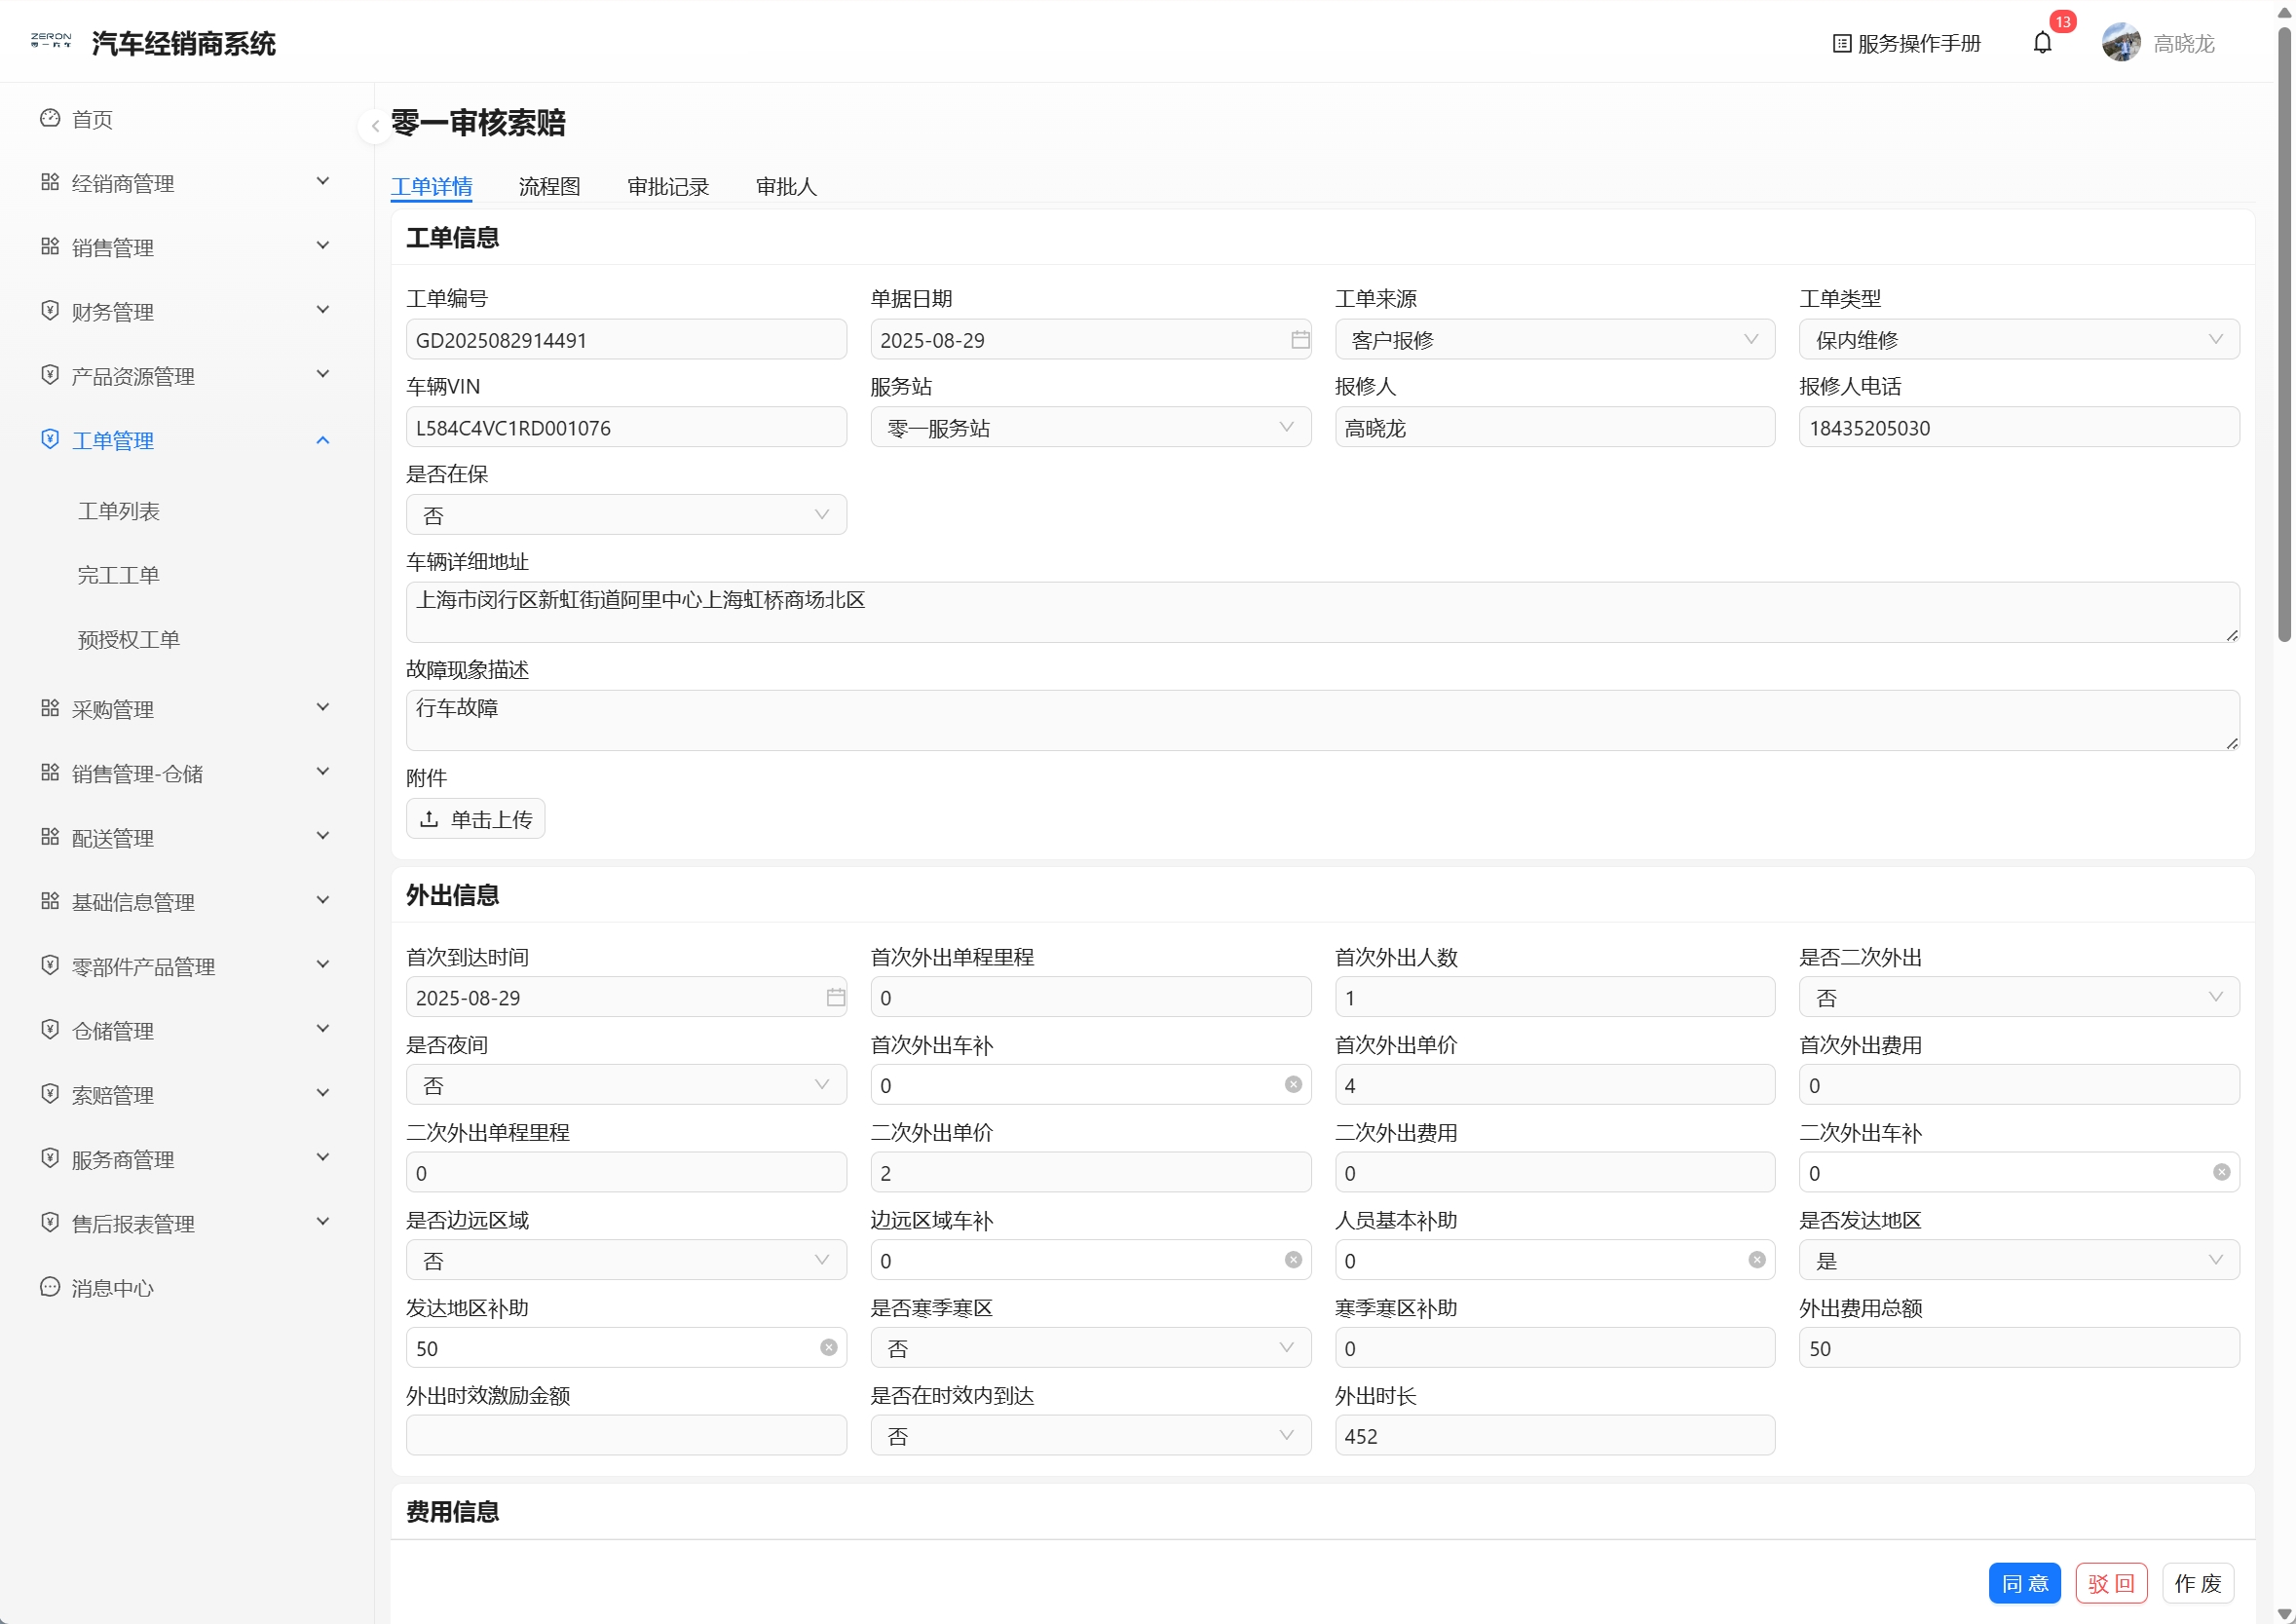Viewport: 2296px width, 1624px height.
Task: Click the page vertical scrollbar
Action: click(2284, 334)
